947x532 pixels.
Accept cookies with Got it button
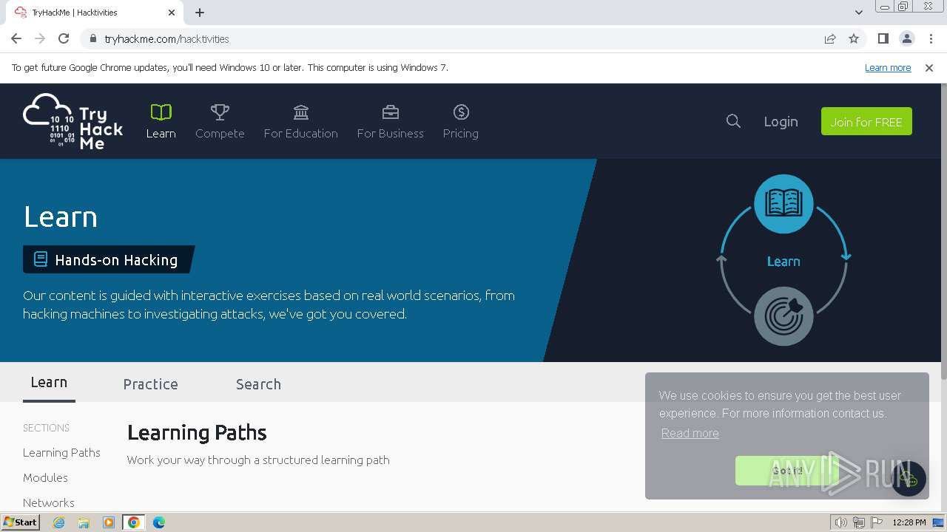point(787,471)
